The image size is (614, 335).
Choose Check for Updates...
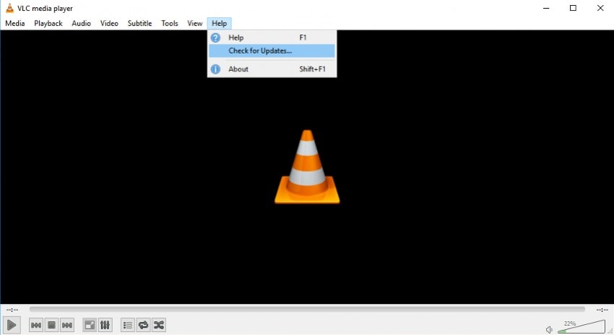click(272, 51)
